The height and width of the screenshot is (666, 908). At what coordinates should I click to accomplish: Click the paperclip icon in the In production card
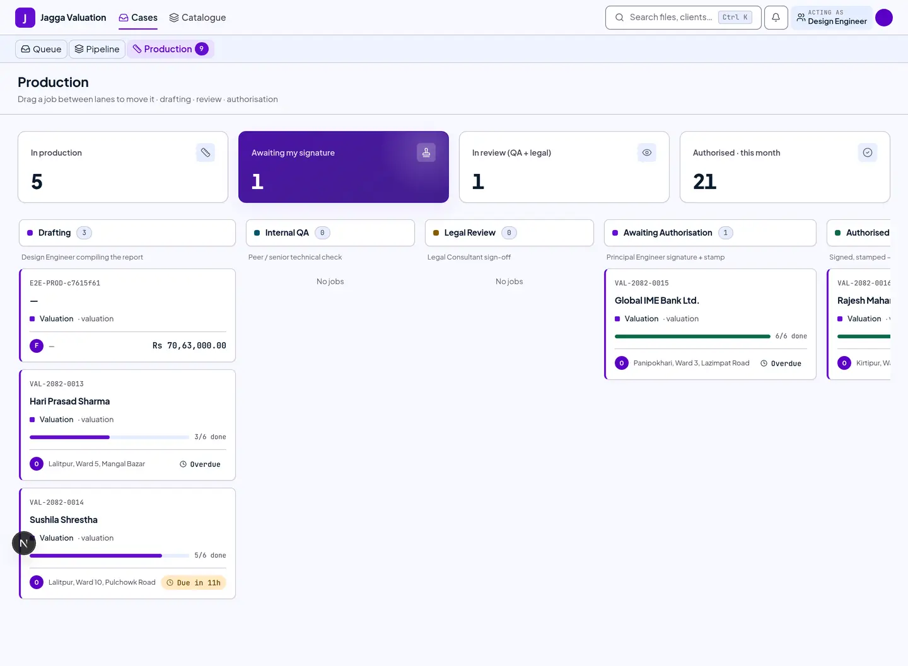[x=206, y=152]
